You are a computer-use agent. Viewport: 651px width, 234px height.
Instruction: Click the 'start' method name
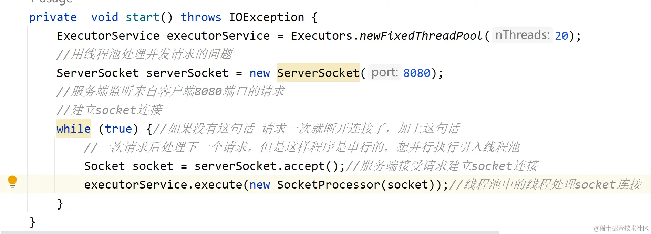pyautogui.click(x=143, y=17)
